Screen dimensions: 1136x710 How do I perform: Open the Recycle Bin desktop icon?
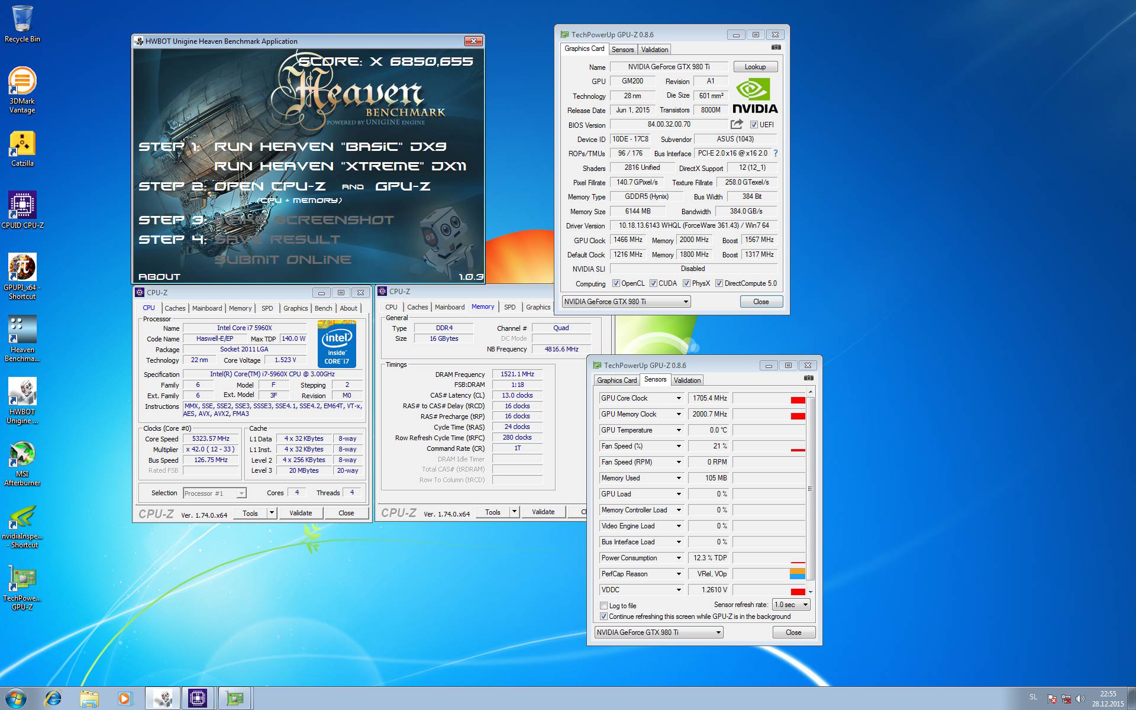(22, 24)
